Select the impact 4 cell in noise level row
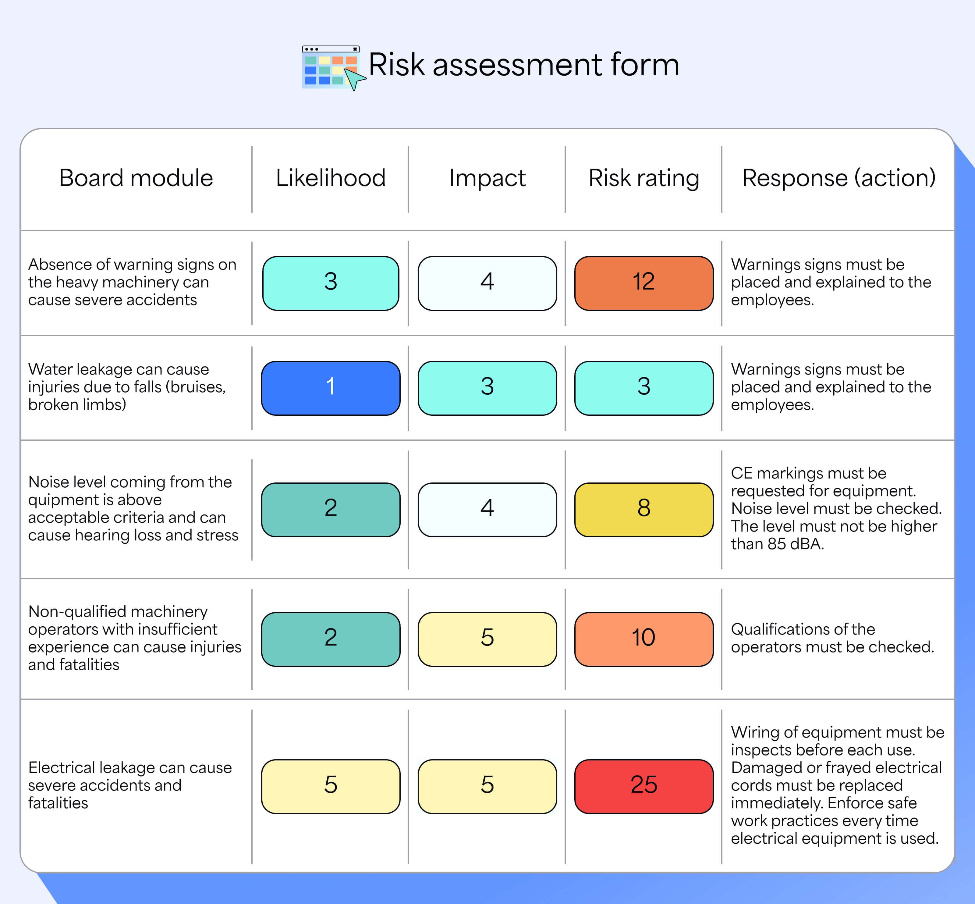Viewport: 975px width, 904px height. point(487,510)
